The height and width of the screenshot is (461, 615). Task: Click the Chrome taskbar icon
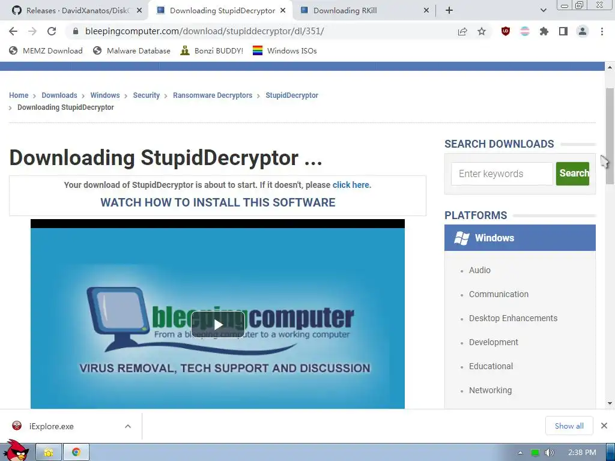tap(76, 453)
